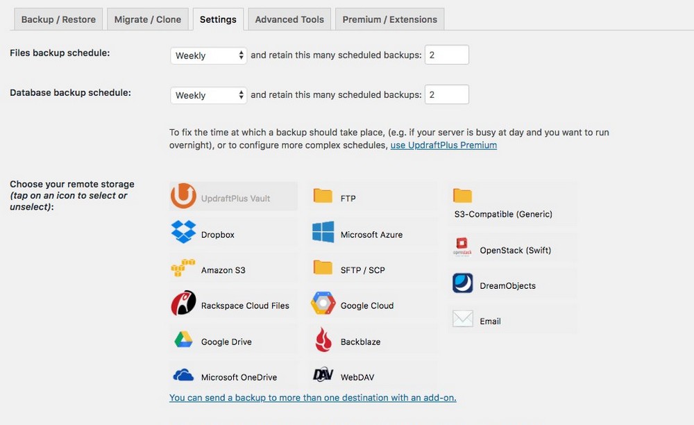Select the Rackspace Cloud Files icon
This screenshot has height=425, width=694.
183,303
